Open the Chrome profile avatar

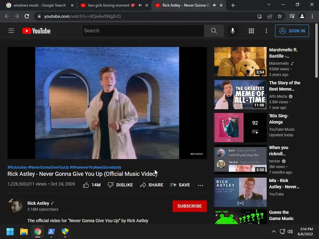point(302,16)
